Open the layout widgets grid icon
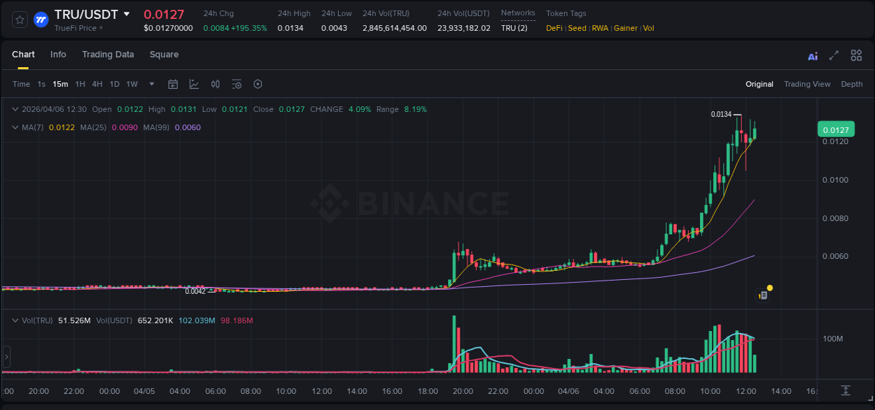The image size is (875, 410). (856, 55)
